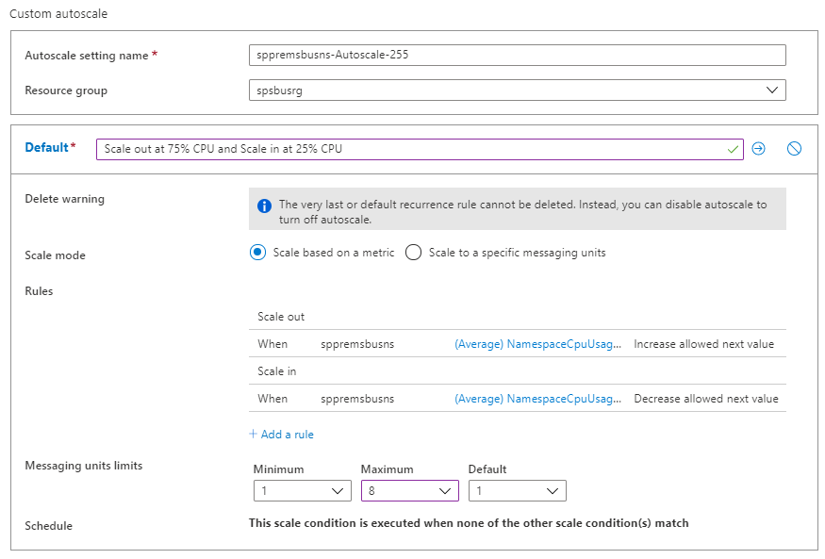Viewport: 825px width, 559px height.
Task: Click the disable/delete circle icon for Default condition
Action: point(794,149)
